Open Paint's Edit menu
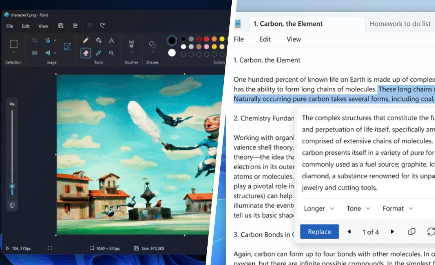Screen dimensions: 435x265 coord(26,26)
